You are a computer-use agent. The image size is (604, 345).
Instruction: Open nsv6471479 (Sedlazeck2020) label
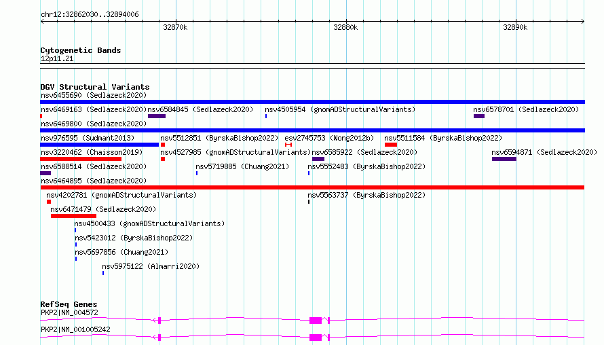coord(103,209)
